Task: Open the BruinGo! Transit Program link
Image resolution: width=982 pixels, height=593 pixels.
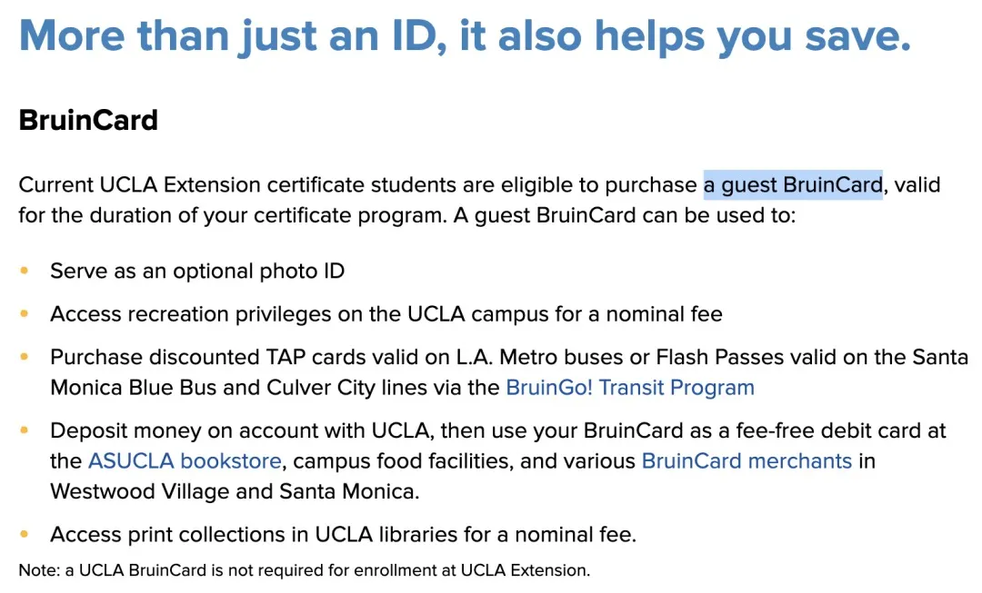Action: click(630, 388)
